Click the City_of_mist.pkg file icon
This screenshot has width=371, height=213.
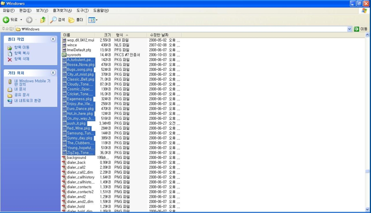tap(64, 74)
